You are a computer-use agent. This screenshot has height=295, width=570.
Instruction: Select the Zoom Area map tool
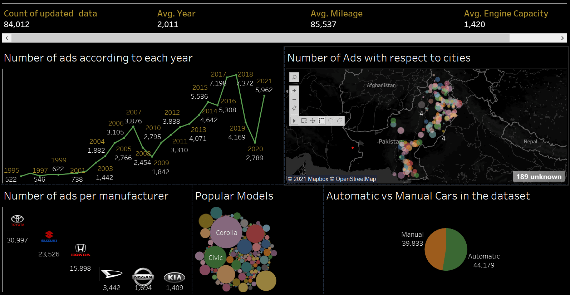[x=304, y=121]
